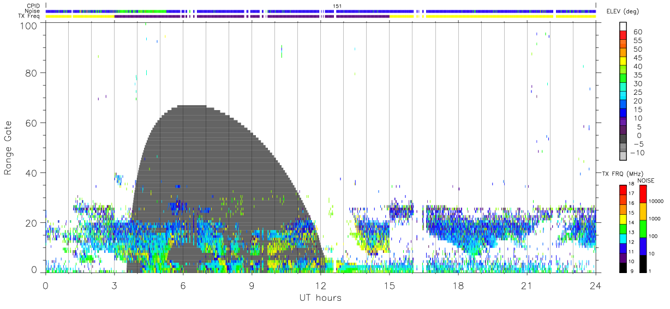Click the purple section of the TX Freq strip
This screenshot has width=670, height=309.
[x=251, y=16]
